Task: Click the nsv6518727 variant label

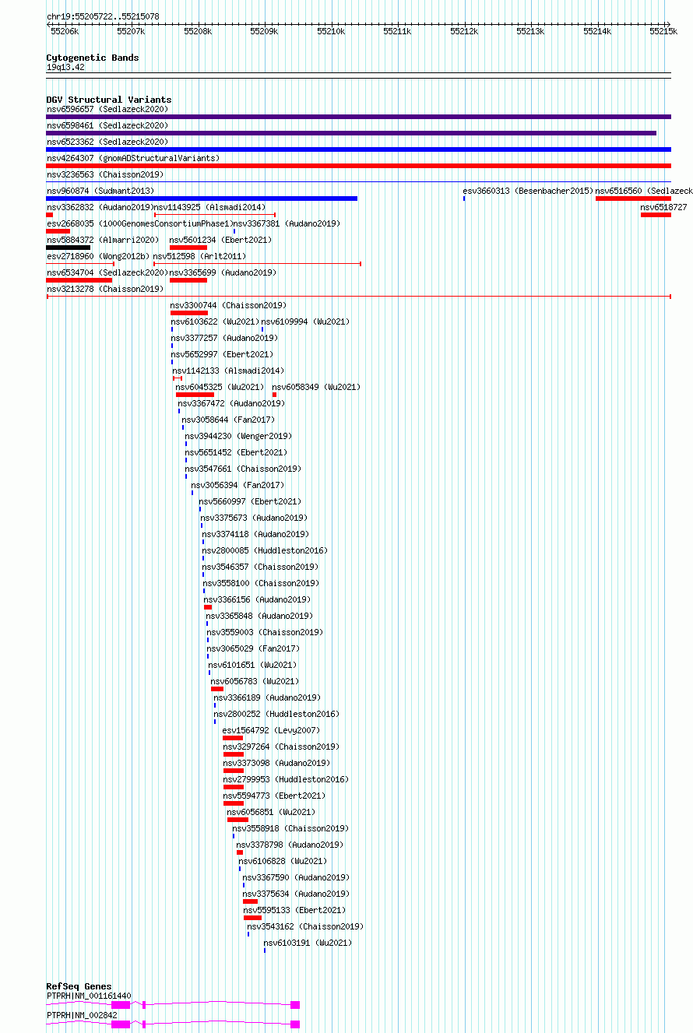Action: pos(664,207)
